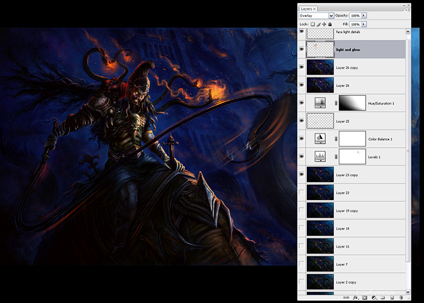The width and height of the screenshot is (424, 303).
Task: Delete layer with trash icon
Action: (x=401, y=298)
